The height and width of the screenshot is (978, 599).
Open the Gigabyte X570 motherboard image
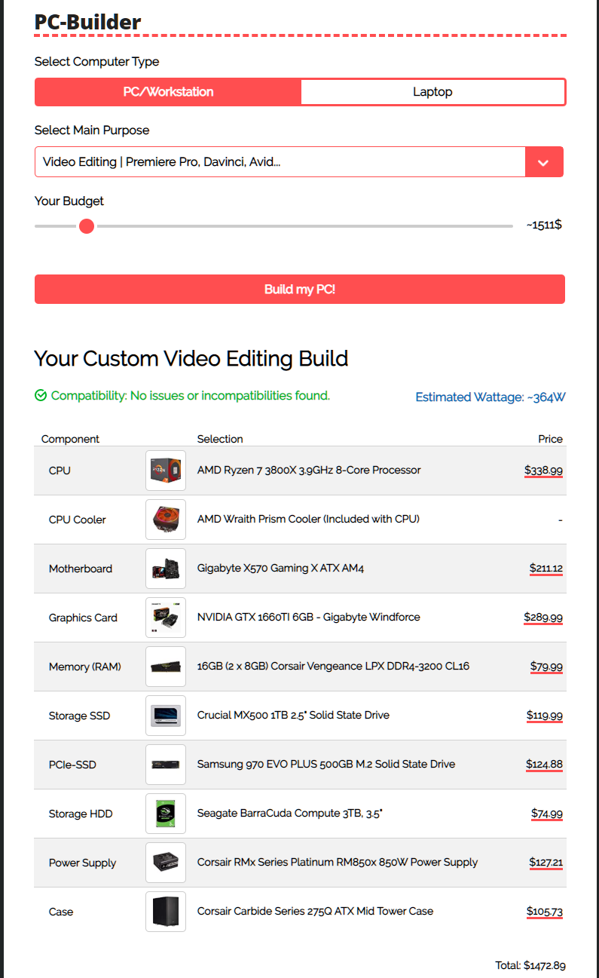tap(165, 568)
